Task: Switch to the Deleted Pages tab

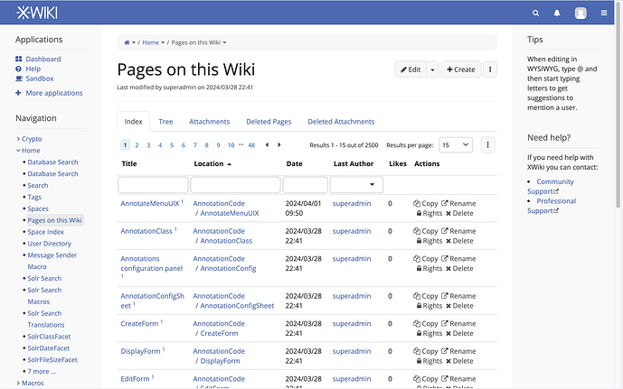Action: [x=269, y=122]
